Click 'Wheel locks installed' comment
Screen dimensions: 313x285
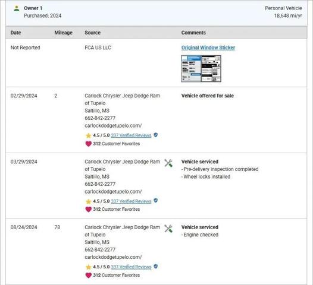coord(206,177)
